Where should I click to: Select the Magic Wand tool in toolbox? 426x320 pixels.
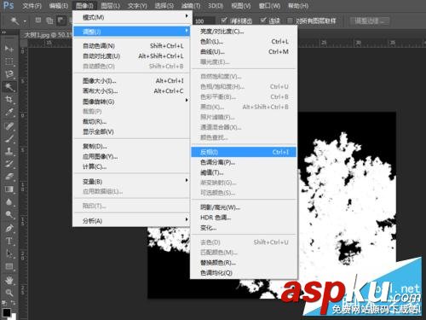[9, 87]
